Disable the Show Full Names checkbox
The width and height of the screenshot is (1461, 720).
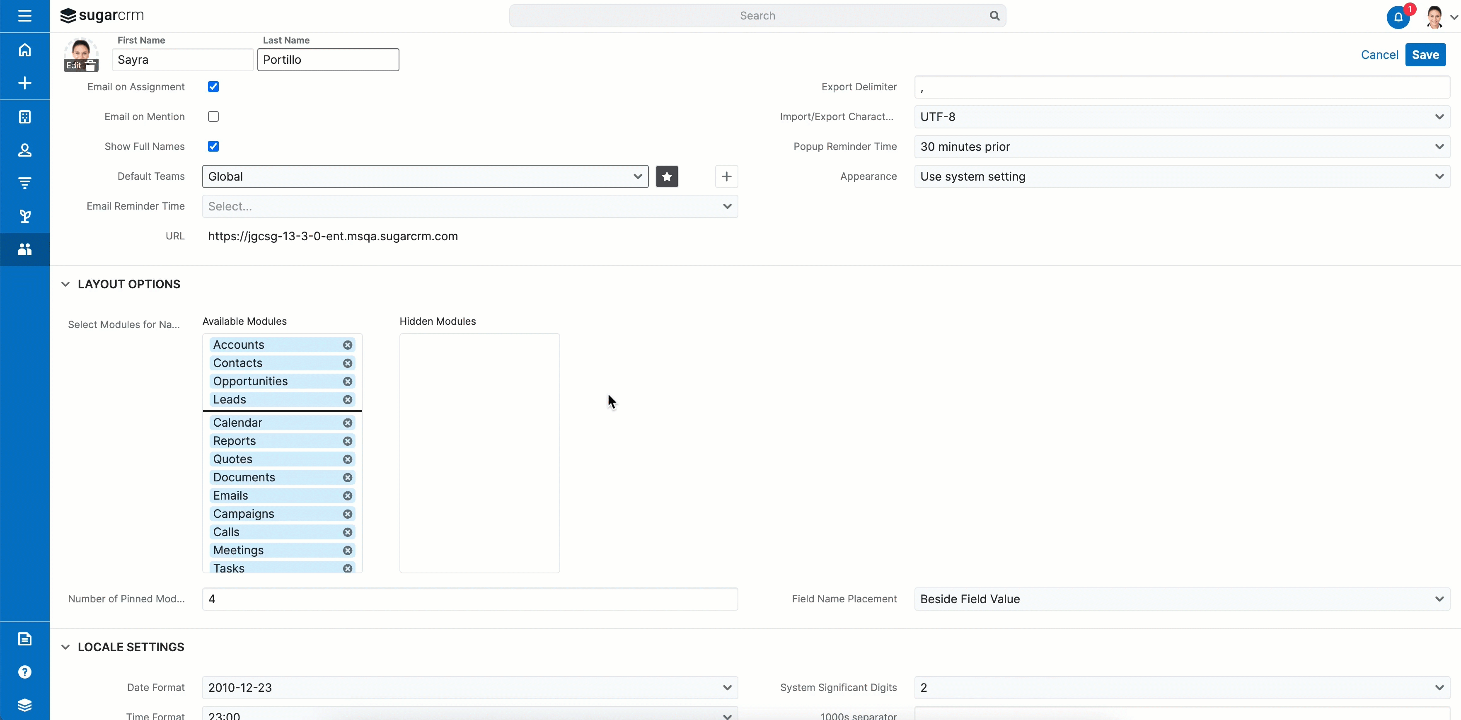pyautogui.click(x=213, y=146)
